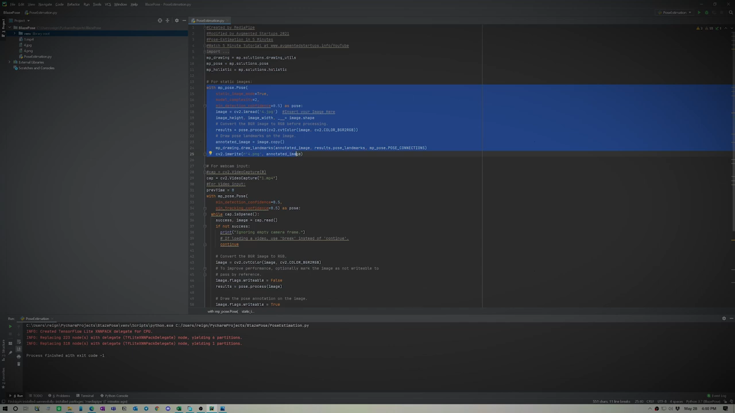This screenshot has height=413, width=735.
Task: Rerun program in Run panel
Action: 10,326
